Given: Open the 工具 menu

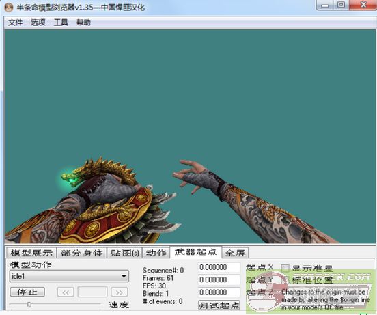Looking at the screenshot, I should (61, 23).
